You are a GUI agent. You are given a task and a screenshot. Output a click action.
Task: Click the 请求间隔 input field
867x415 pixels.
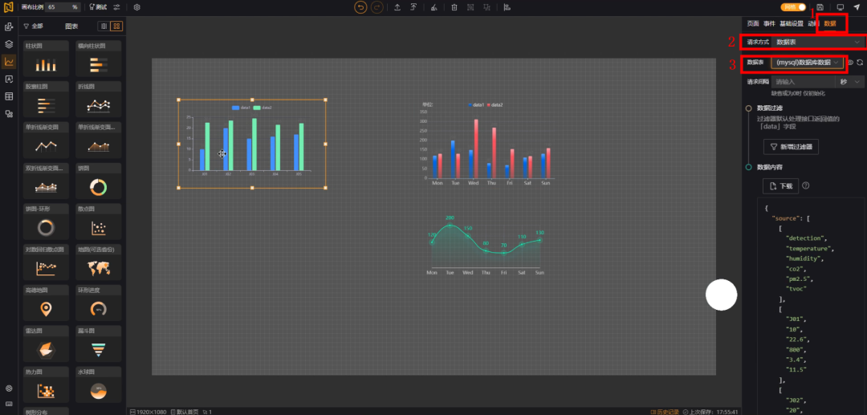pyautogui.click(x=803, y=82)
